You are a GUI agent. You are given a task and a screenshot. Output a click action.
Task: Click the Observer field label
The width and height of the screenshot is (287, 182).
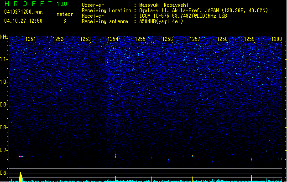pos(93,5)
